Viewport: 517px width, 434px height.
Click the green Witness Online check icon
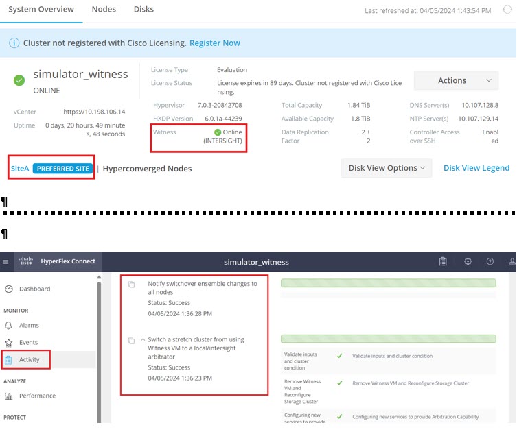(217, 132)
